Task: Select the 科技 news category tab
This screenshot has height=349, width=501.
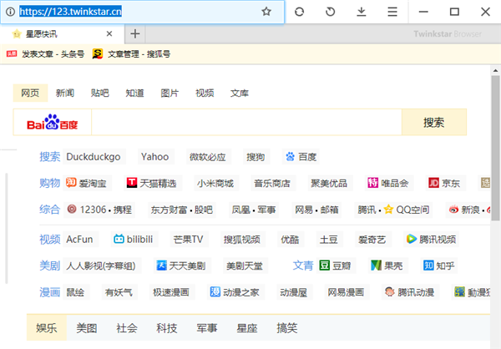Action: 166,328
